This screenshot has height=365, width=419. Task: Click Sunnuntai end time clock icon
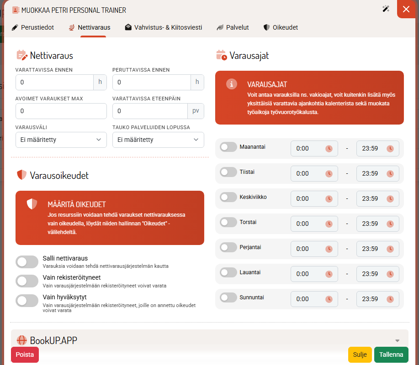pos(390,299)
